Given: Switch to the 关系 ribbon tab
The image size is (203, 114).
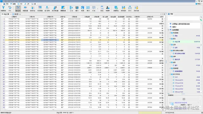Looking at the screenshot, I should pyautogui.click(x=20, y=4).
